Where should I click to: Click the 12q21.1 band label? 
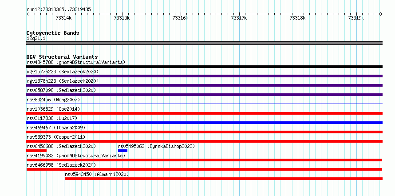[36, 39]
